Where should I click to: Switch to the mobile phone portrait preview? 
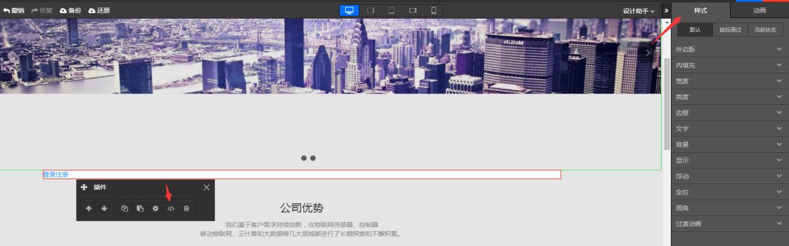click(433, 11)
